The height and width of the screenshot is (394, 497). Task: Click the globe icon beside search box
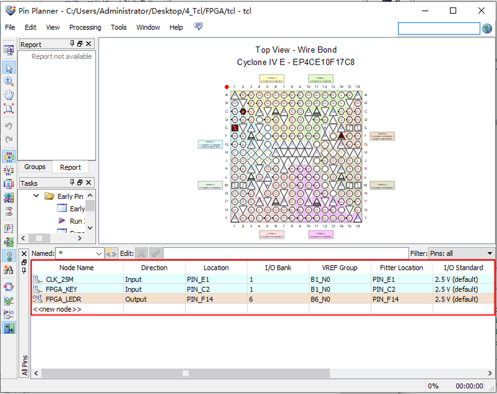[x=487, y=28]
